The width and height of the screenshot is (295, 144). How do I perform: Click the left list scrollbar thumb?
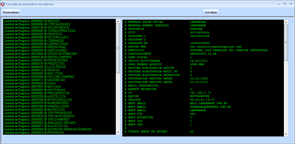tap(118, 48)
